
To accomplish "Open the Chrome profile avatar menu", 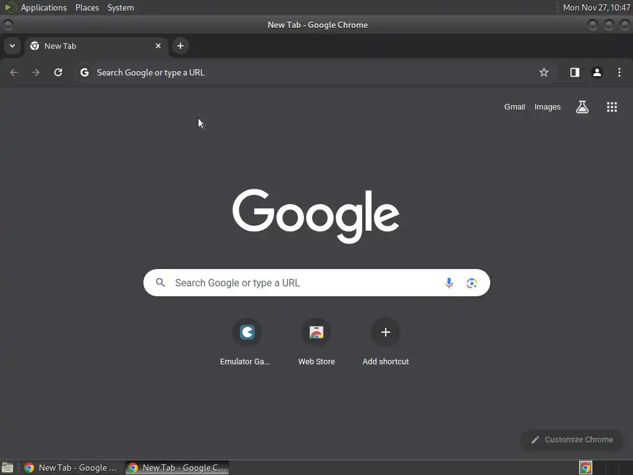I will pos(597,72).
